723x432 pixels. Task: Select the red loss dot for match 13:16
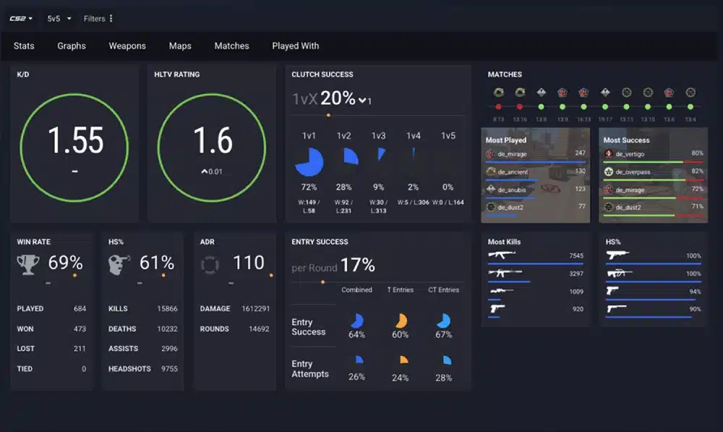520,106
